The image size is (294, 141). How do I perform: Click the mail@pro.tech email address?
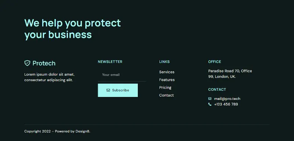pyautogui.click(x=227, y=99)
